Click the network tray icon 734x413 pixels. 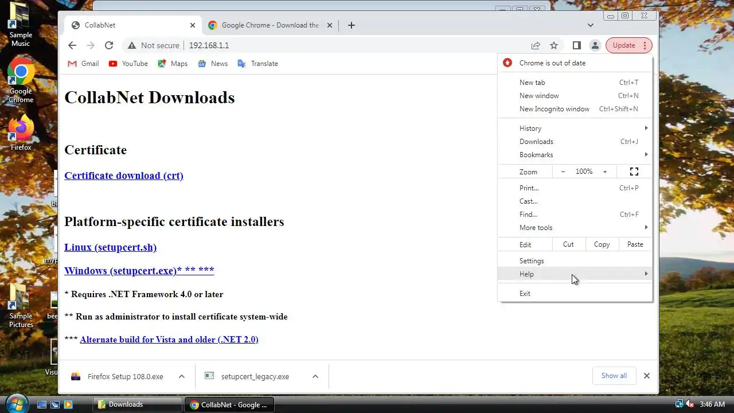pyautogui.click(x=680, y=404)
